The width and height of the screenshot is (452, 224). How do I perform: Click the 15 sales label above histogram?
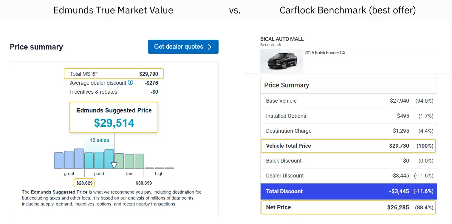99,140
